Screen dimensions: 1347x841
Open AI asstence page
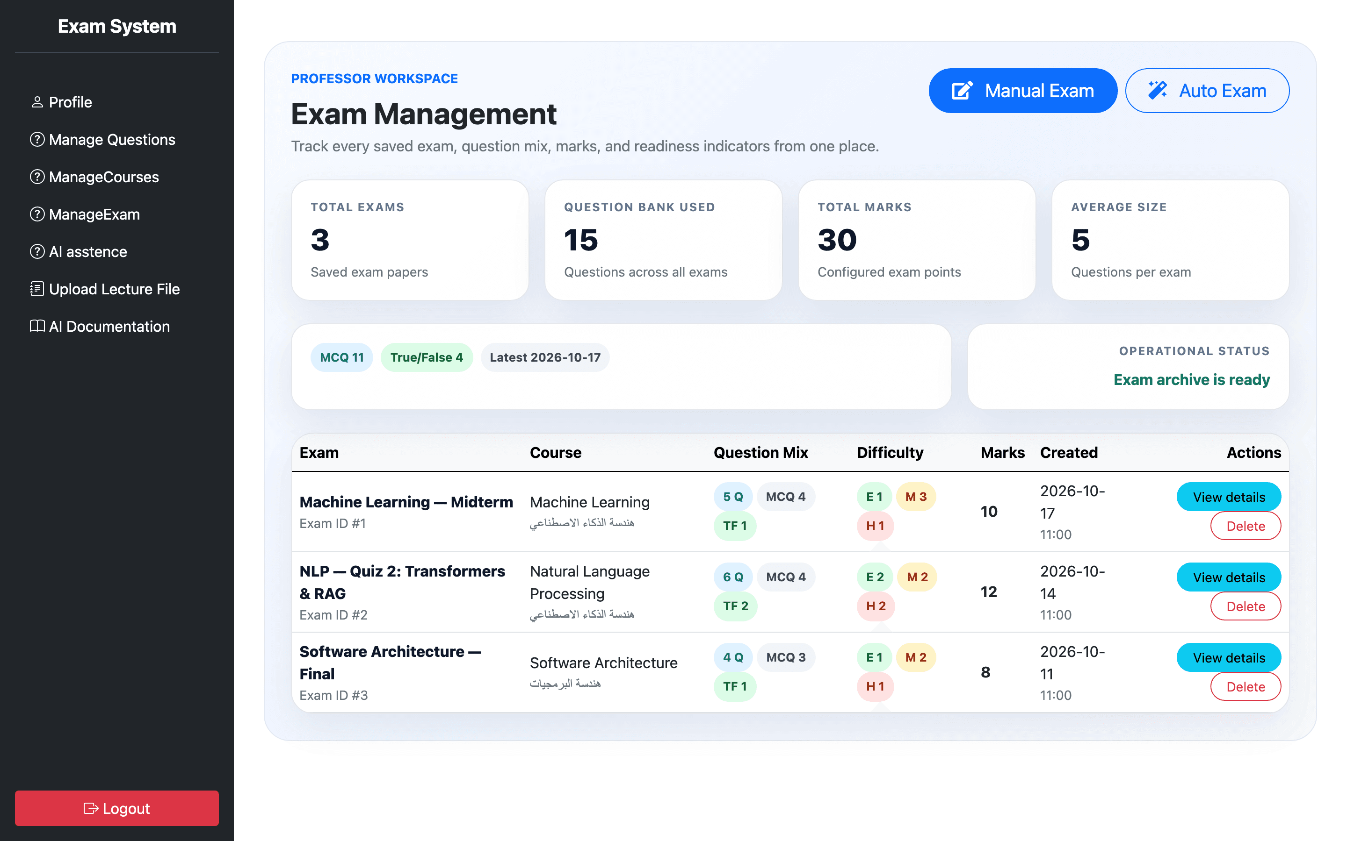click(117, 251)
